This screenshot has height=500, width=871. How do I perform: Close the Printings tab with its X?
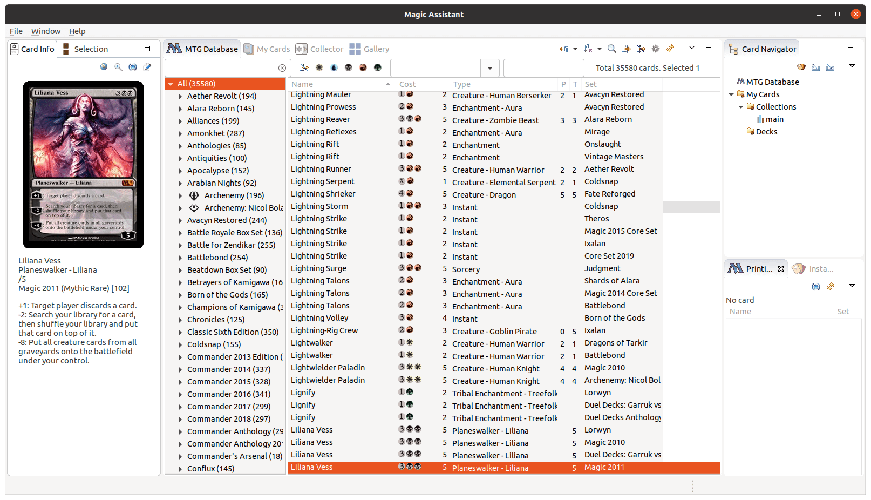tap(781, 268)
